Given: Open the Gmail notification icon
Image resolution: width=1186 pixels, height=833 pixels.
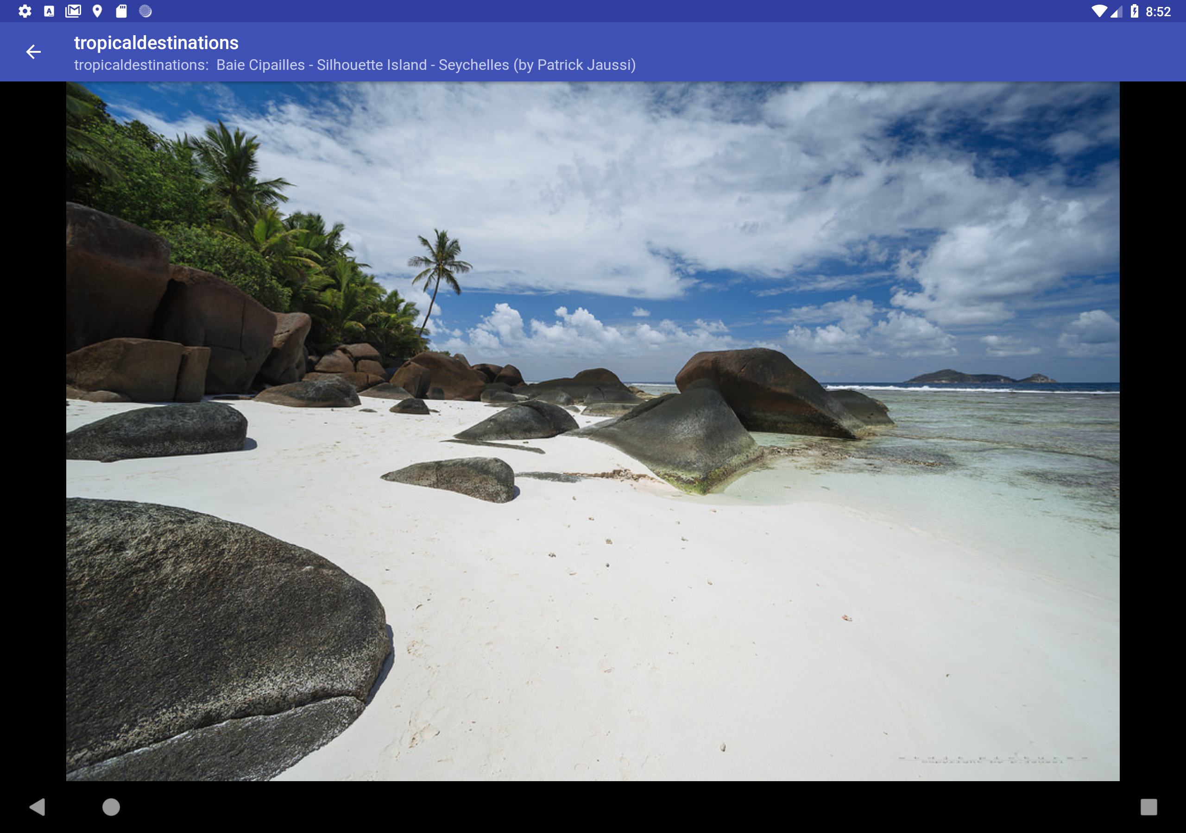Looking at the screenshot, I should pyautogui.click(x=73, y=12).
